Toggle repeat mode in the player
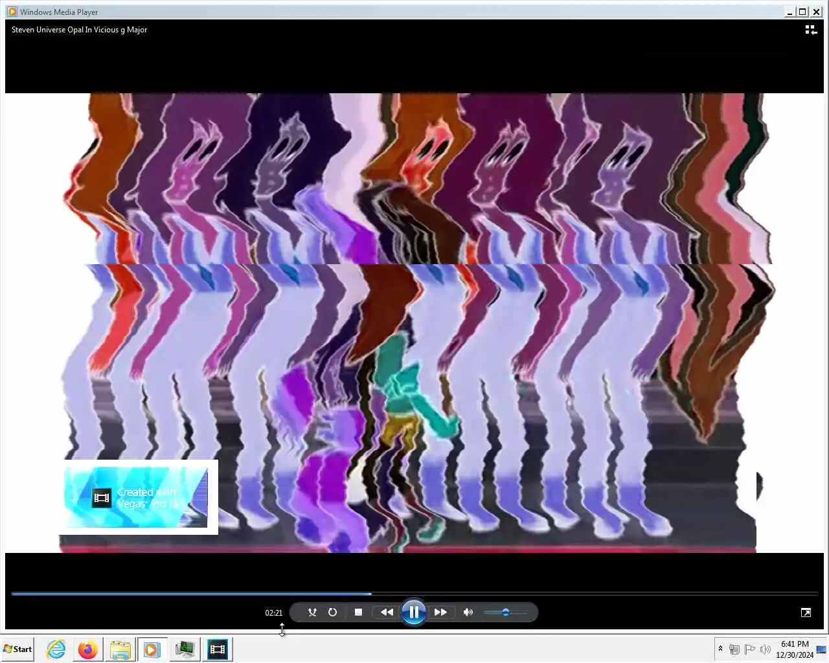 pos(332,612)
